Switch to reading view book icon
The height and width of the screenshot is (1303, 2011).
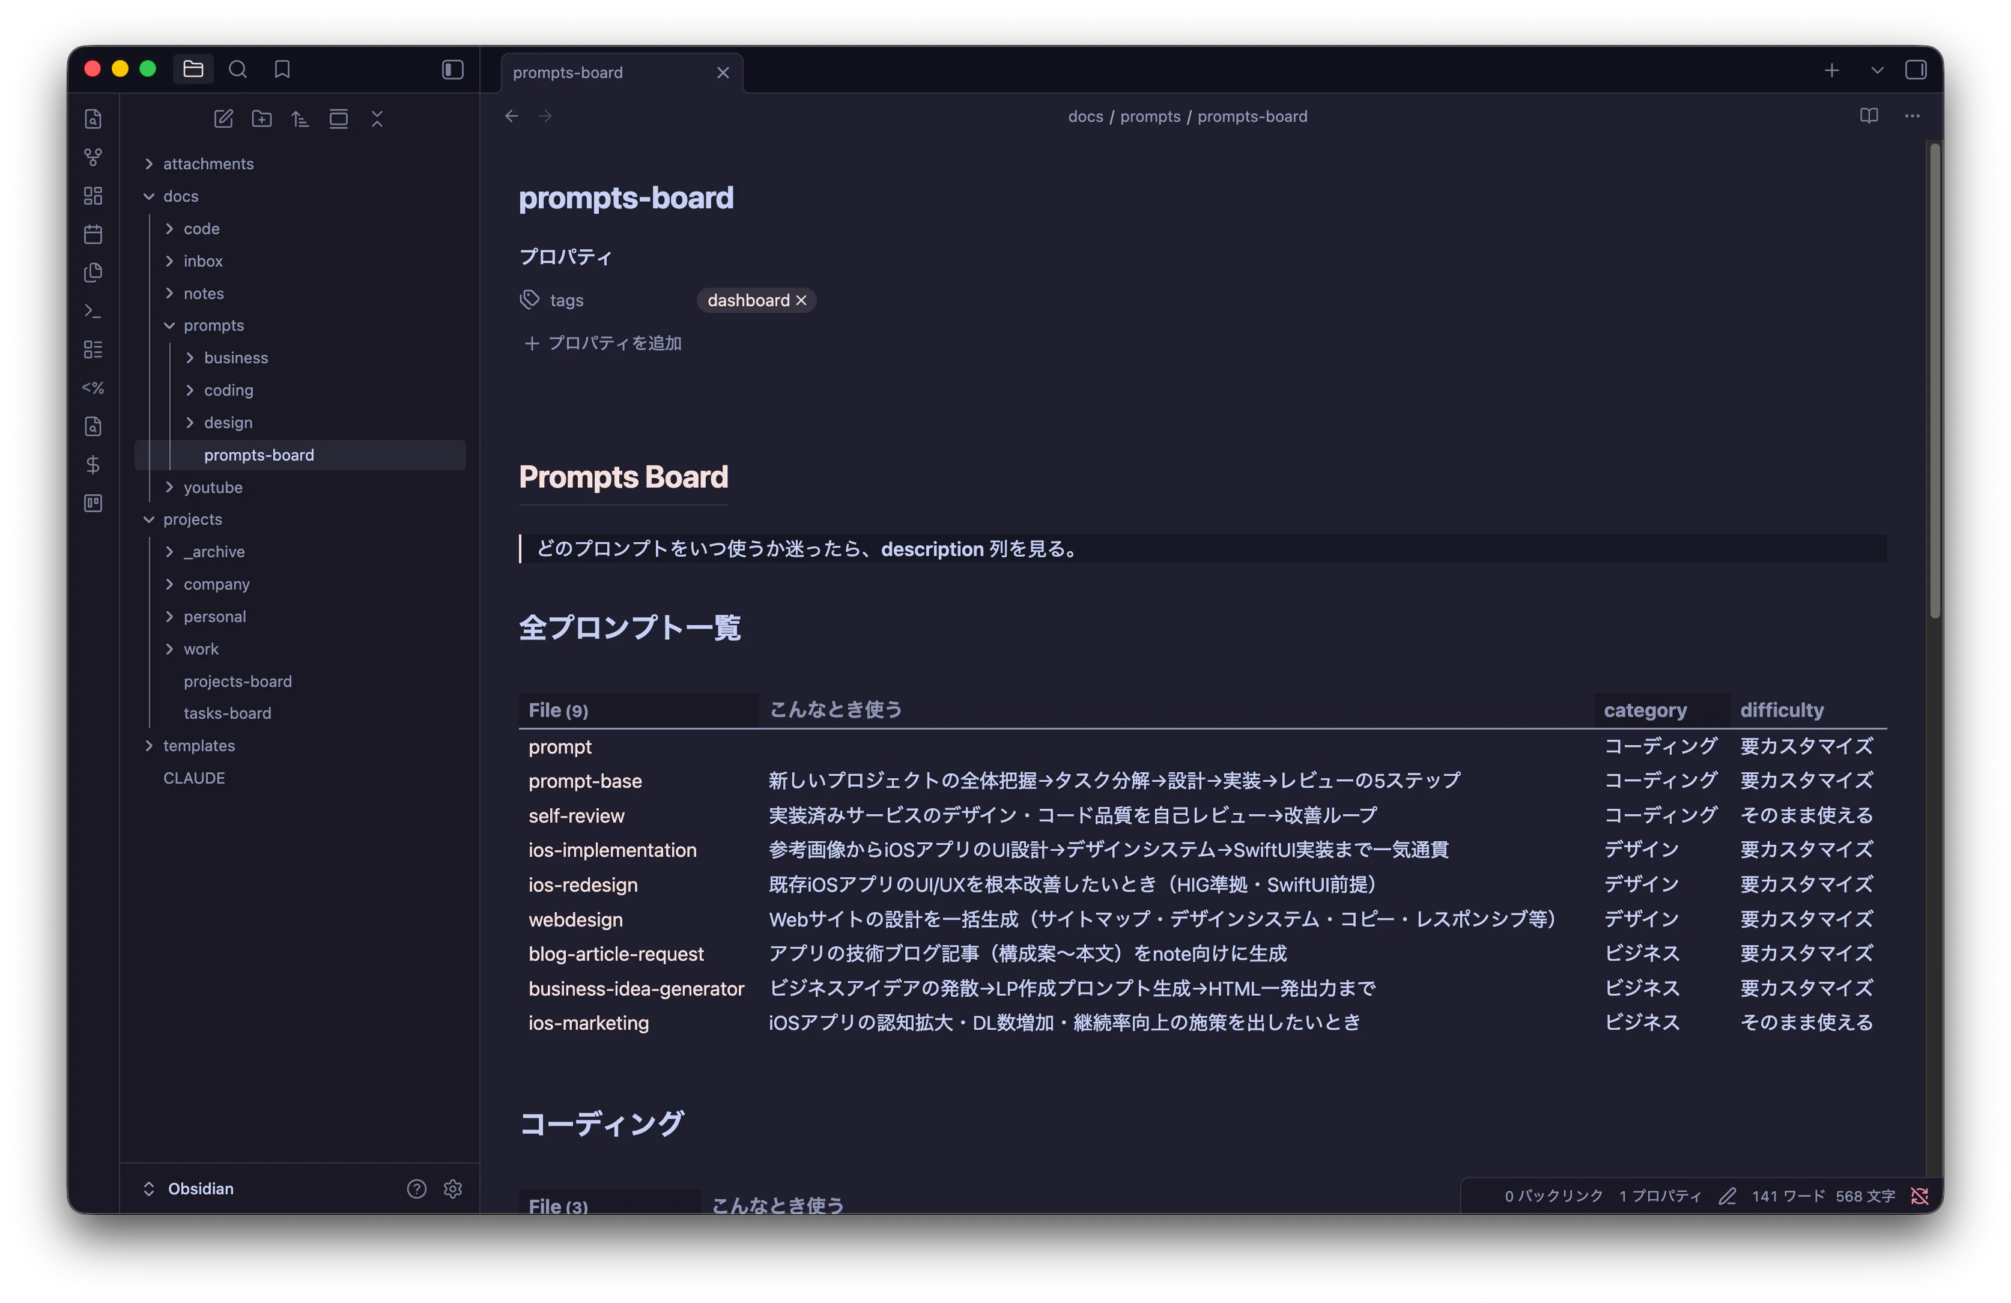click(x=1868, y=116)
